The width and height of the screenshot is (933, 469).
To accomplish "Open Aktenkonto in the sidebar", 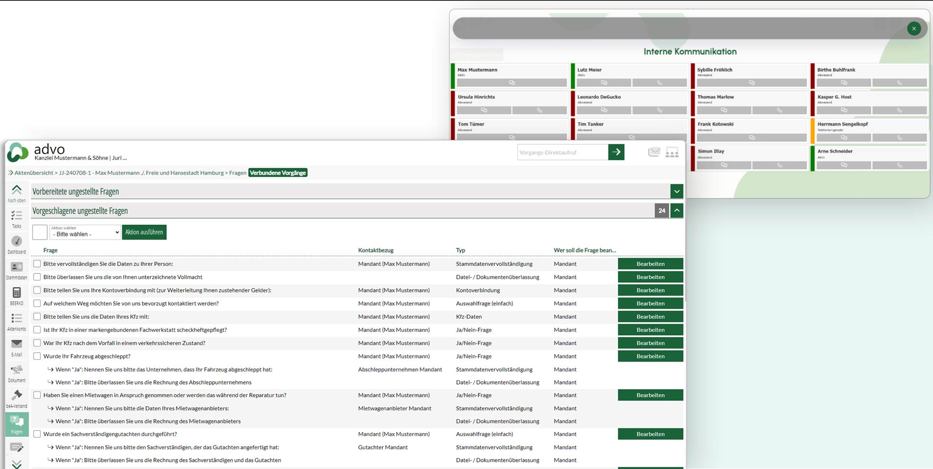I will click(17, 321).
